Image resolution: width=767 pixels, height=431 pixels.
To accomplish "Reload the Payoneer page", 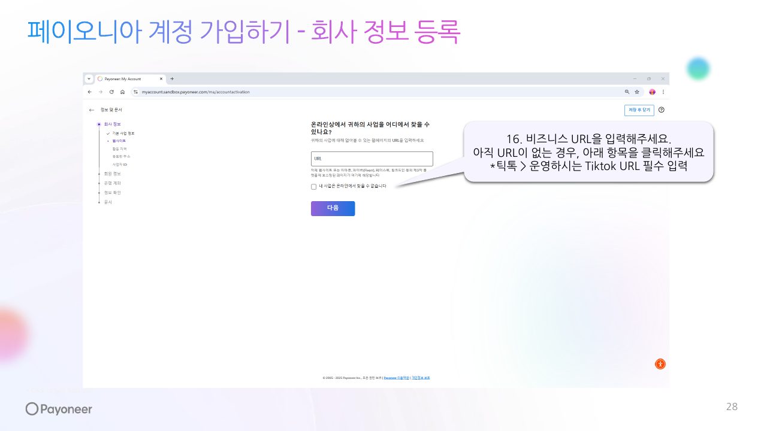I will 111,92.
